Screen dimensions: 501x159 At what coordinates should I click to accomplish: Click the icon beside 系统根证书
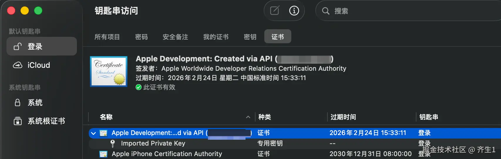click(18, 121)
